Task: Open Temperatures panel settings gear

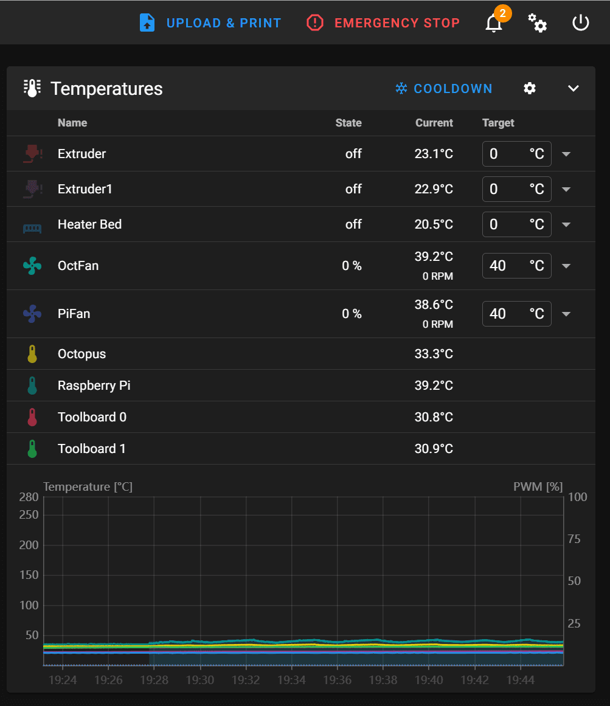Action: click(530, 88)
